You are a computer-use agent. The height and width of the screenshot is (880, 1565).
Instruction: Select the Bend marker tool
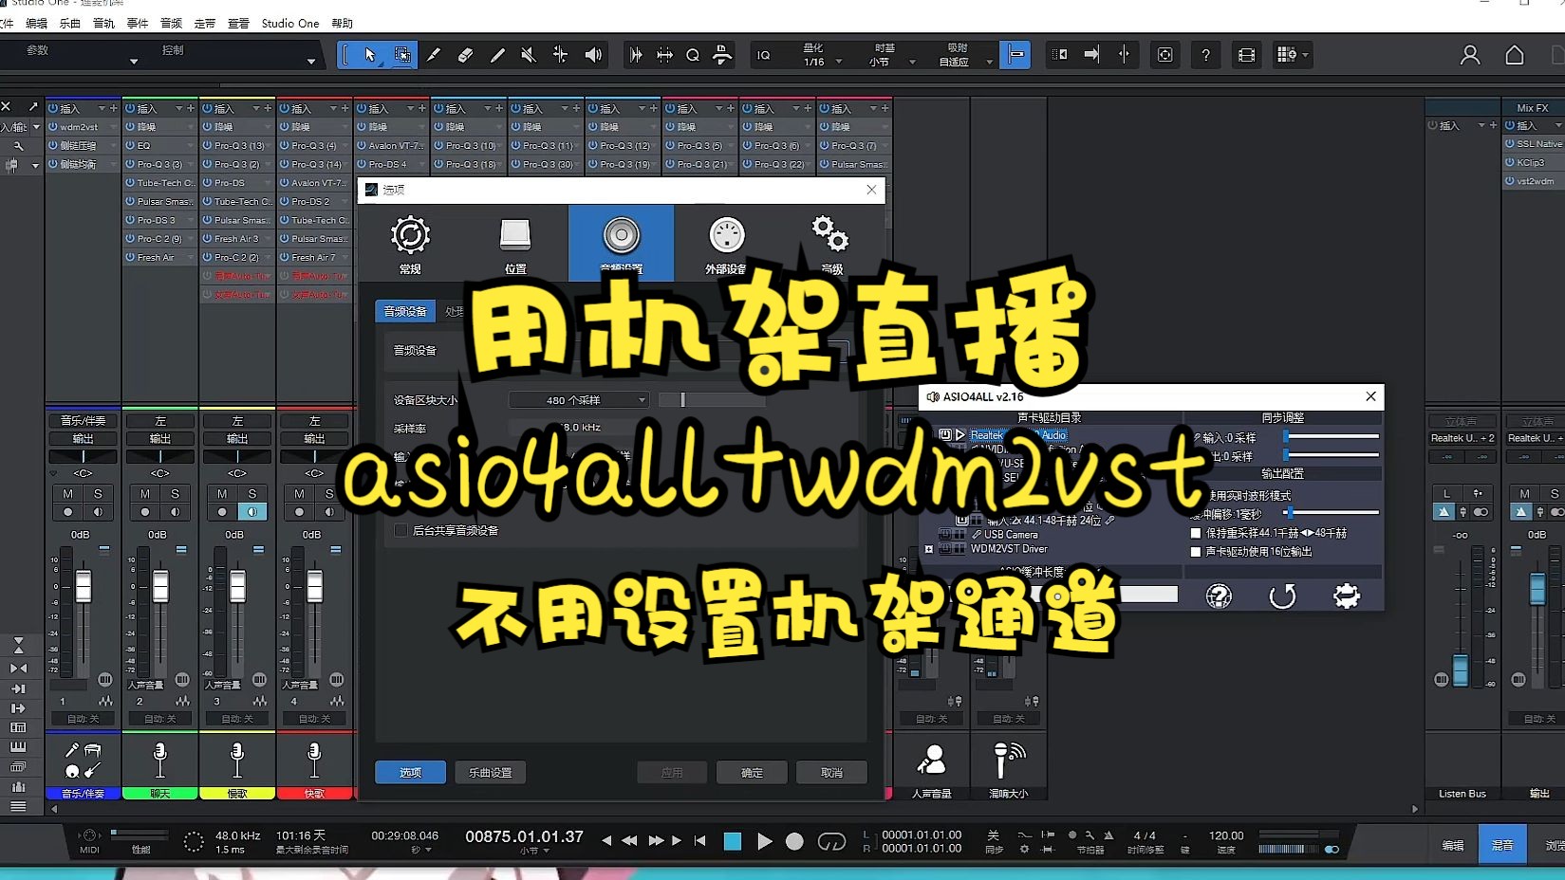(x=561, y=55)
